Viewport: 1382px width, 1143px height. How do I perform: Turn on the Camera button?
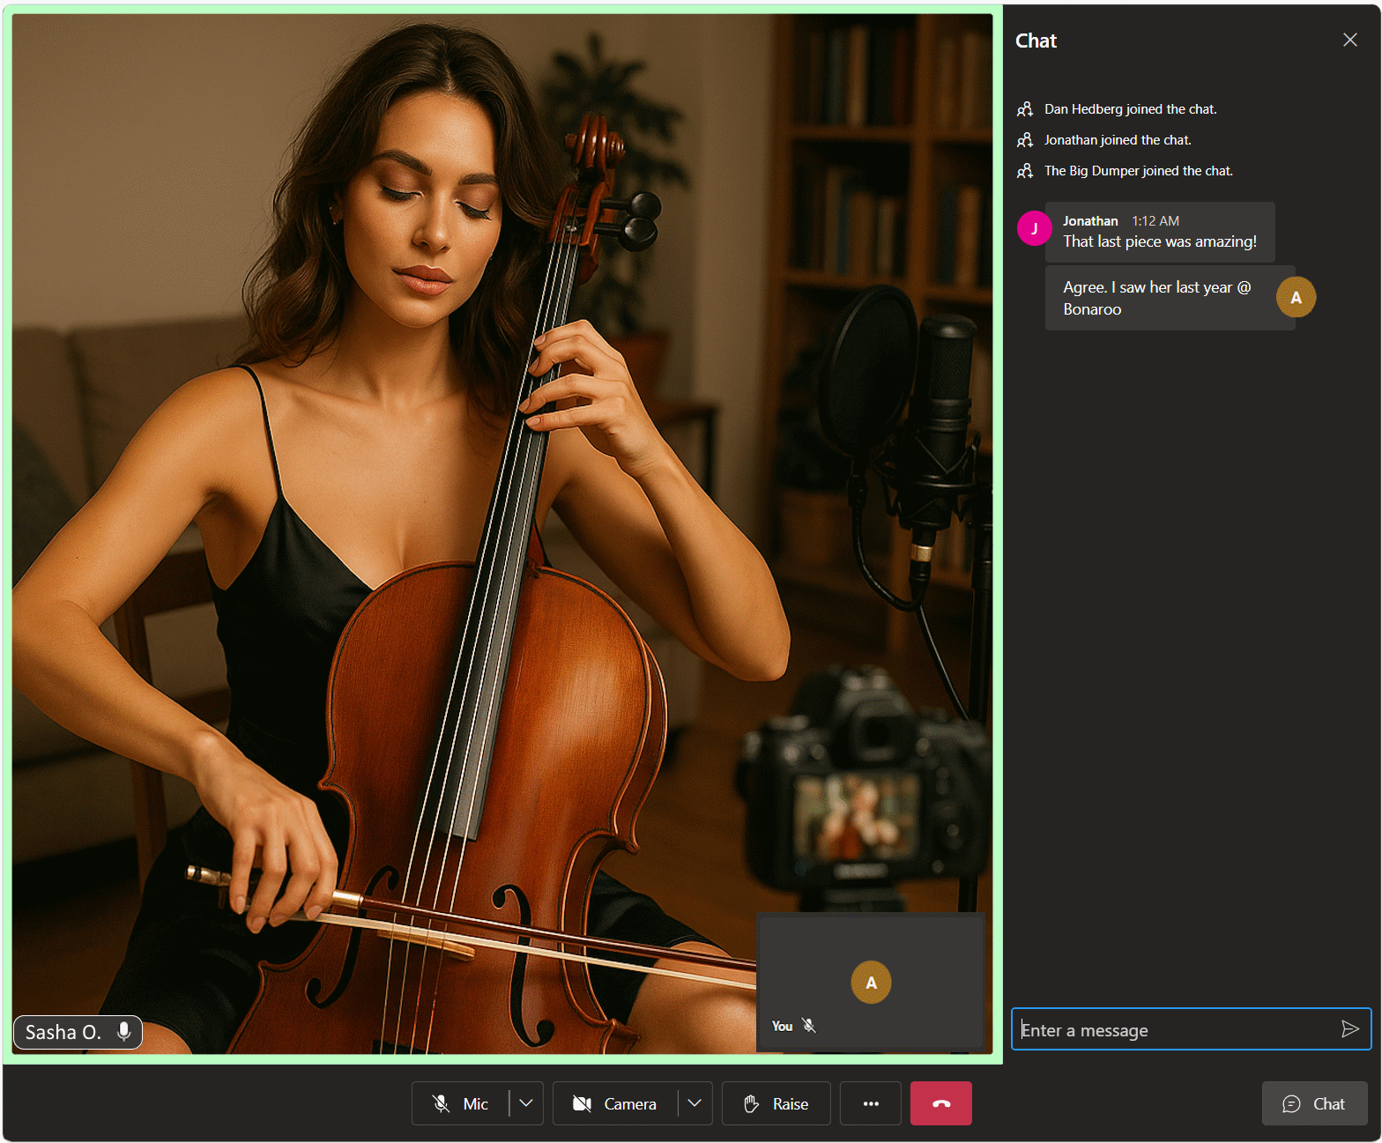tap(615, 1103)
